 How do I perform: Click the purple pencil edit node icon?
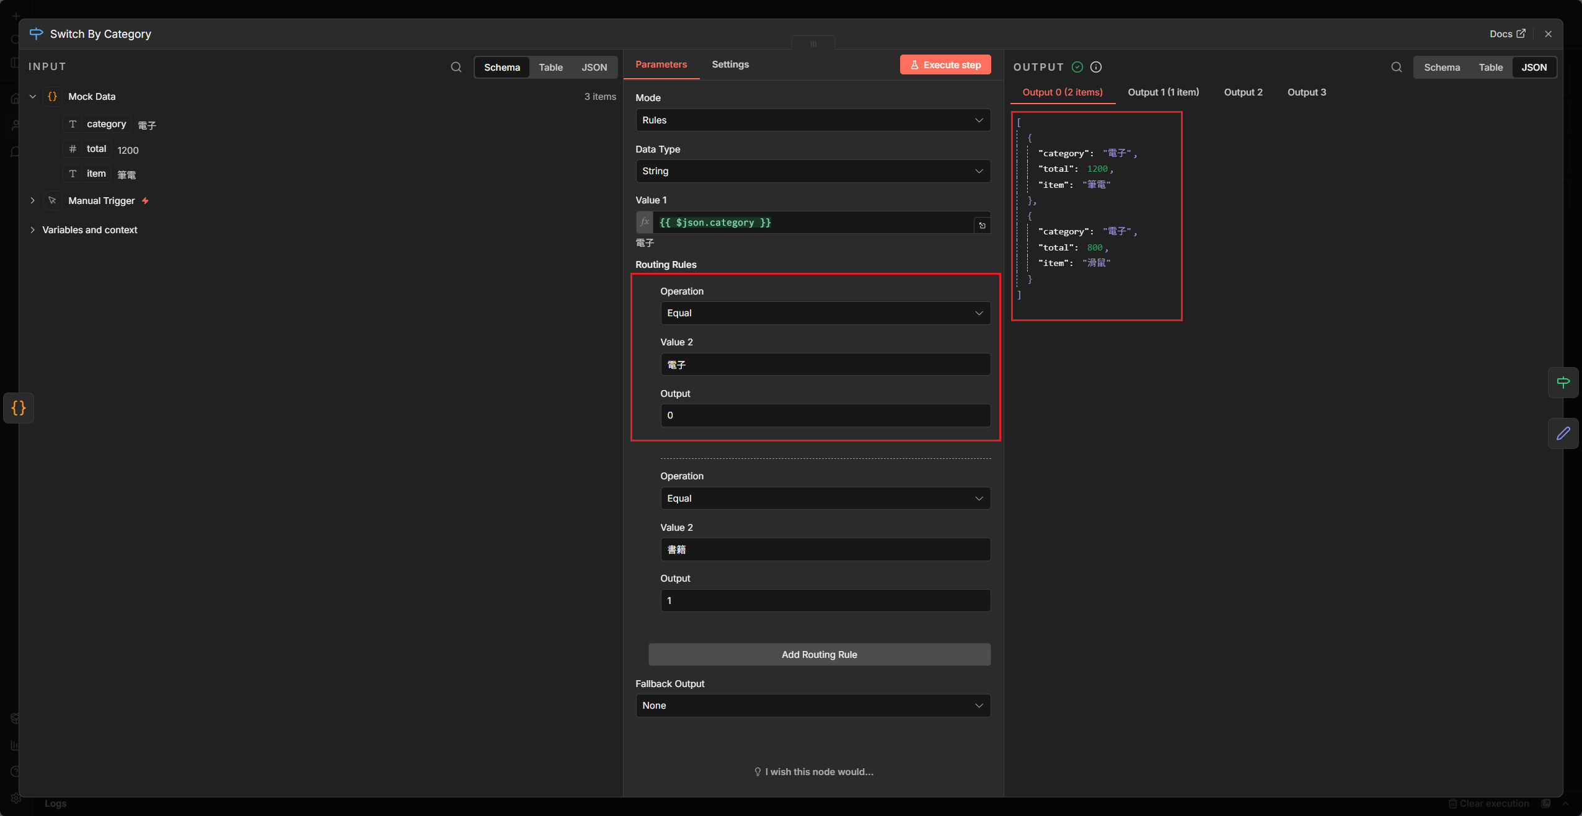pyautogui.click(x=1563, y=433)
